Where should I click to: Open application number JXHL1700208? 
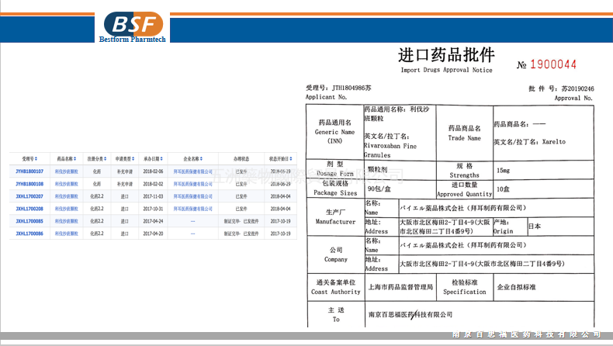(x=29, y=209)
